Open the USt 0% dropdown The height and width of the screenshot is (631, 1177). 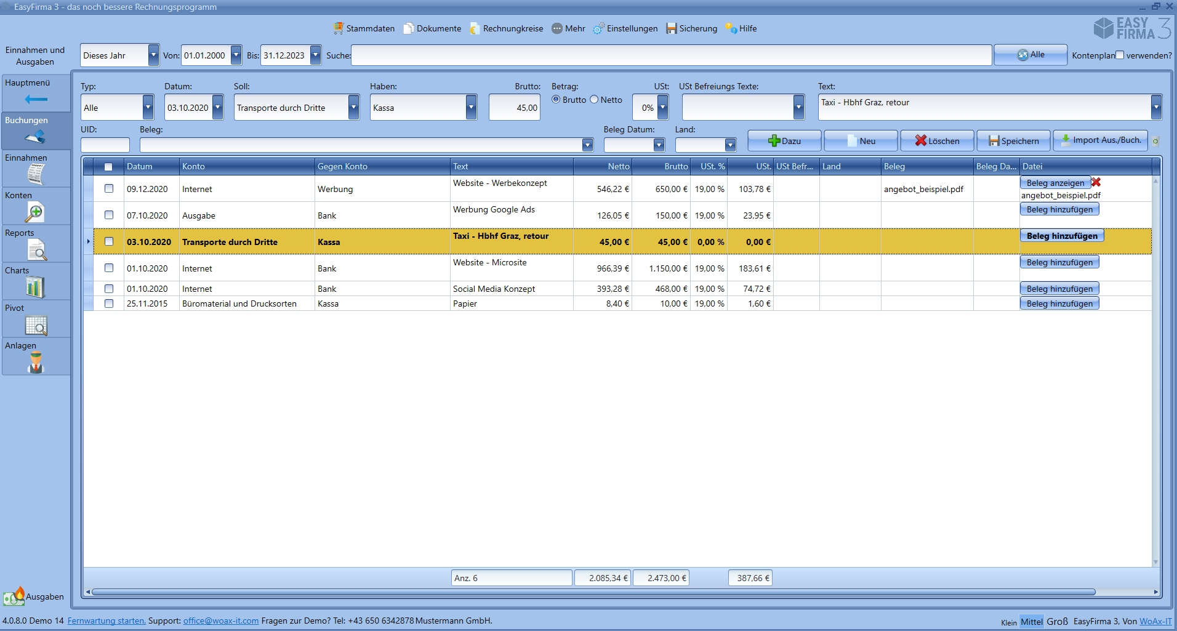pyautogui.click(x=662, y=107)
